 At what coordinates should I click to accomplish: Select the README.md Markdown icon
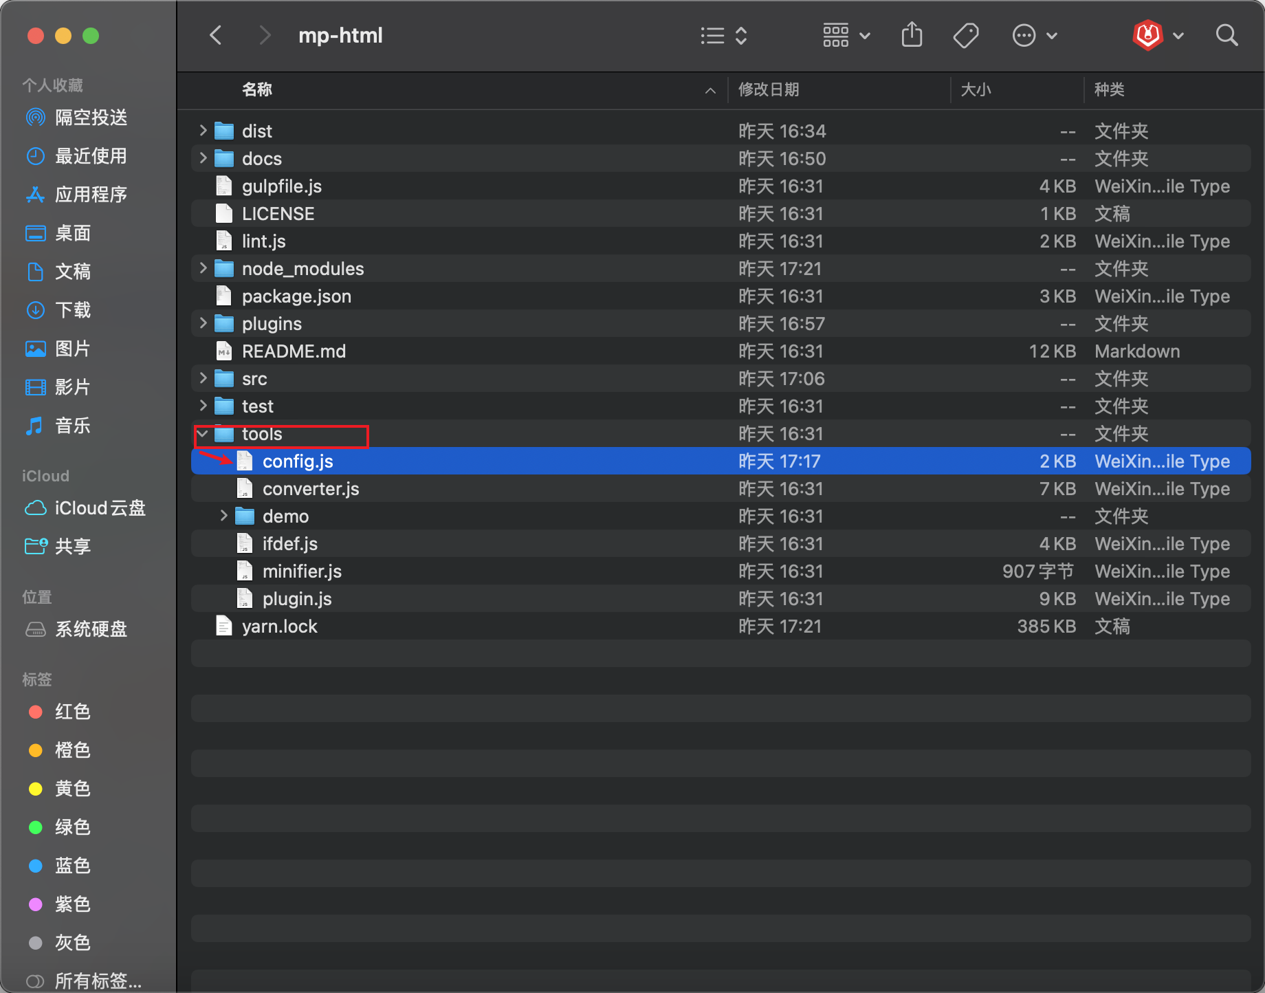click(x=223, y=351)
